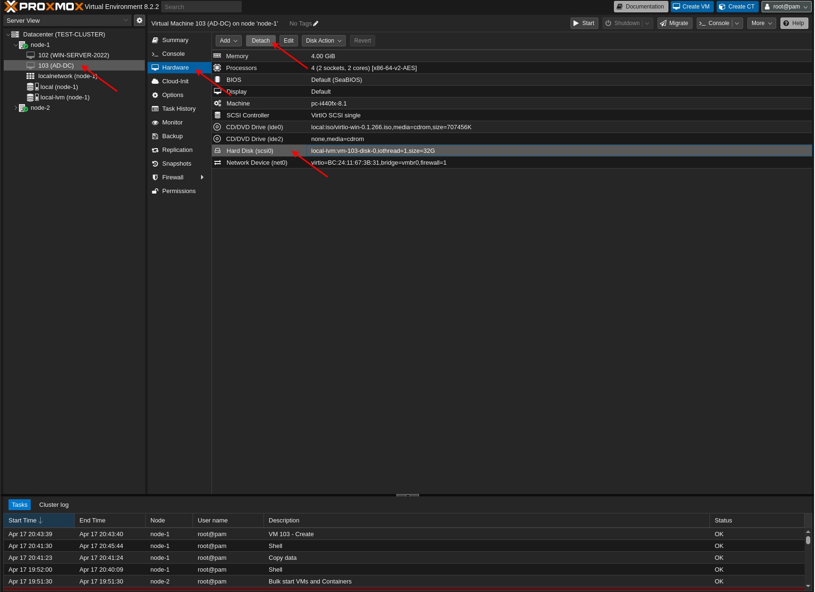
Task: Expand the node-2 tree item
Action: click(16, 107)
